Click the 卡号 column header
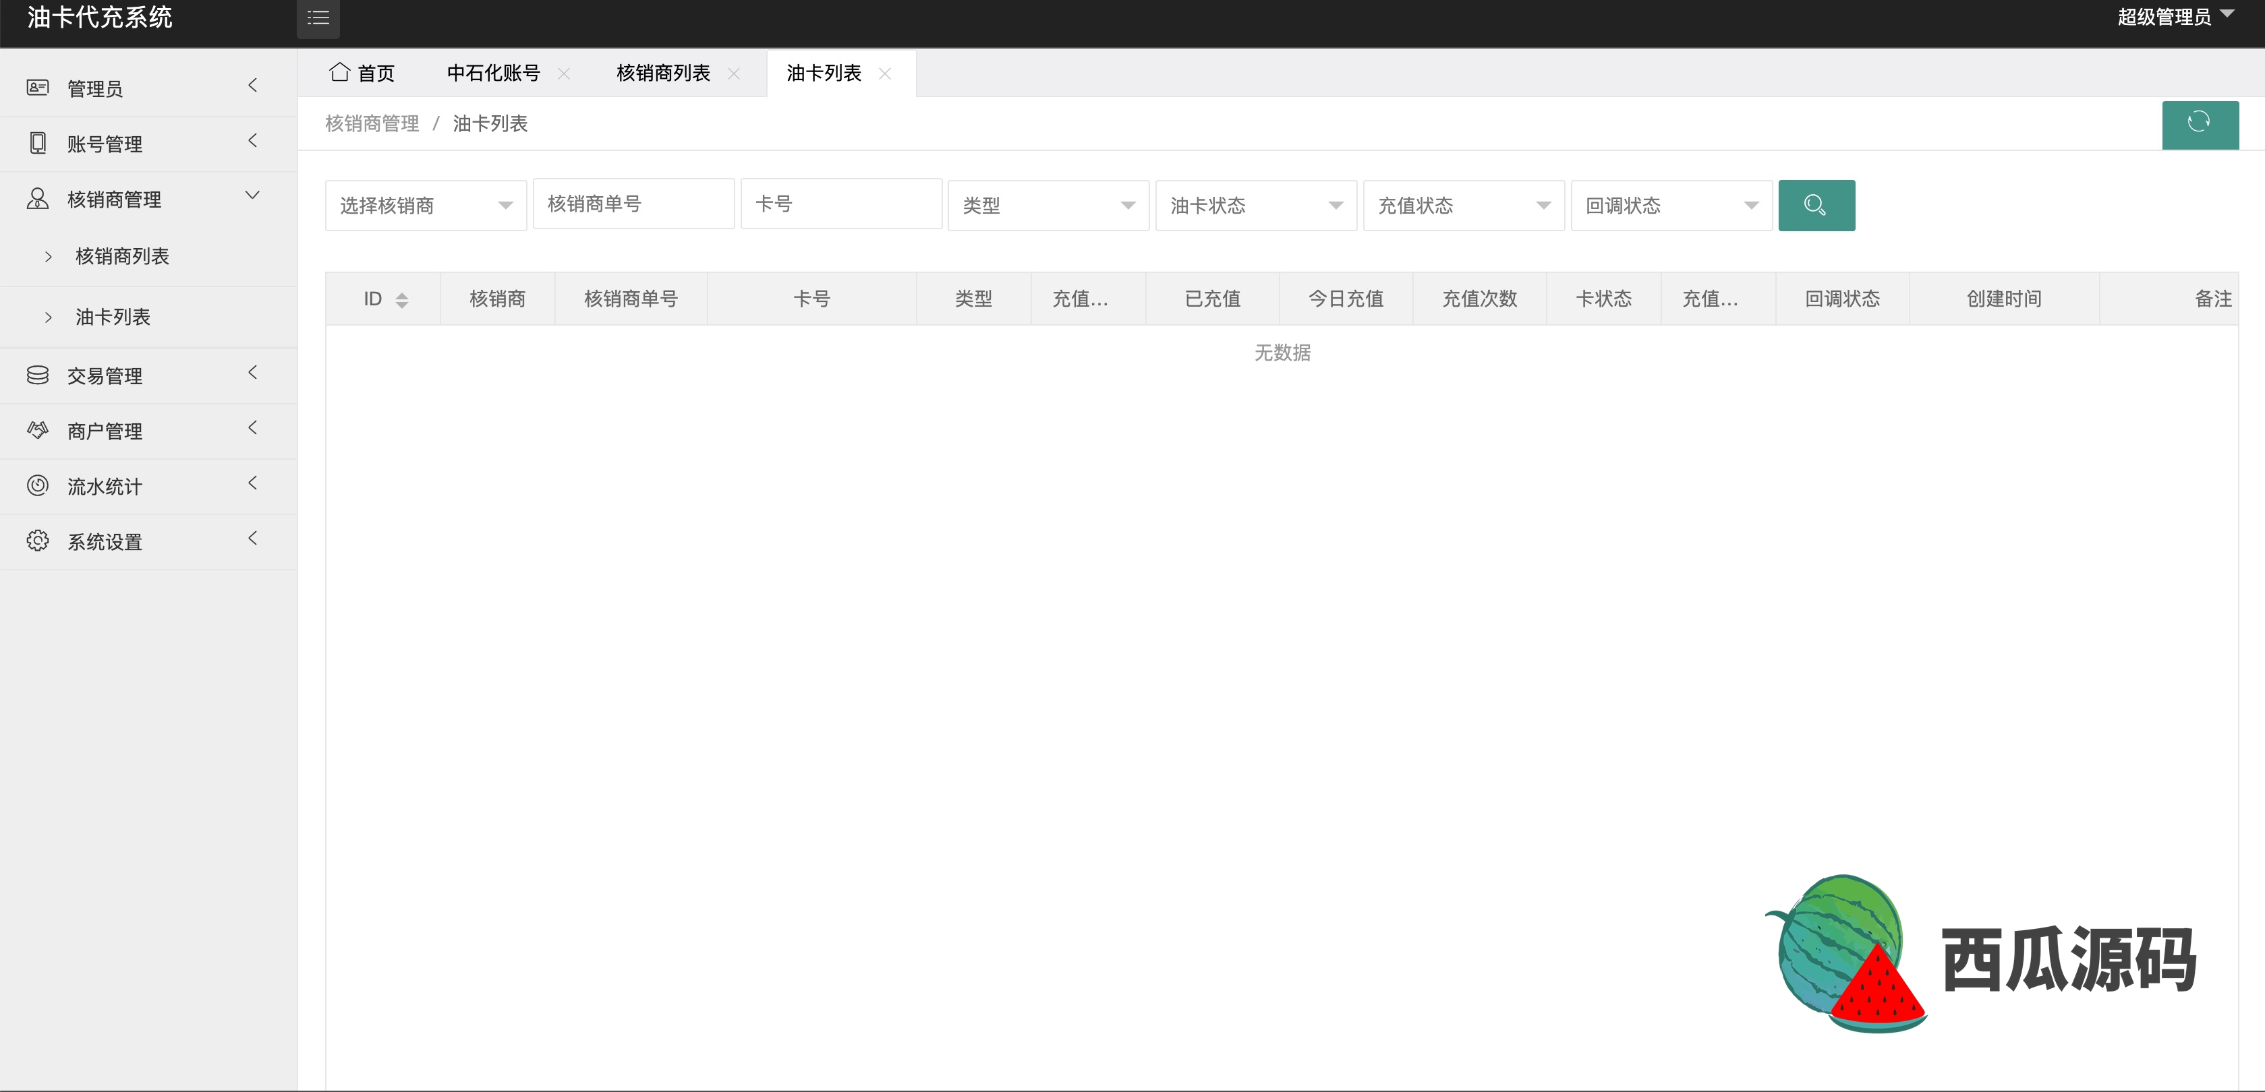 811,299
